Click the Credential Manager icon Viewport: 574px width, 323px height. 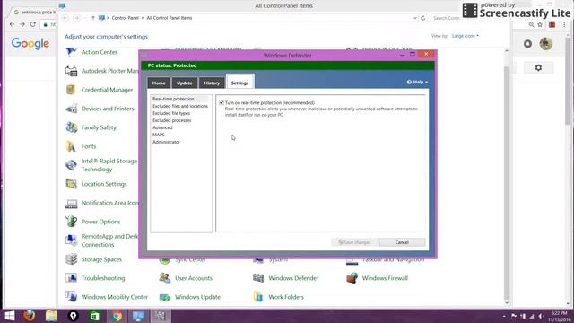[x=71, y=90]
